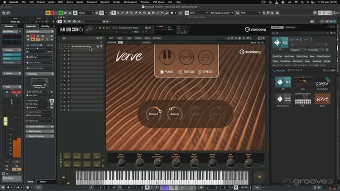Click the Tap tempo button
Screen dimensions: 340x191
[x=257, y=187]
